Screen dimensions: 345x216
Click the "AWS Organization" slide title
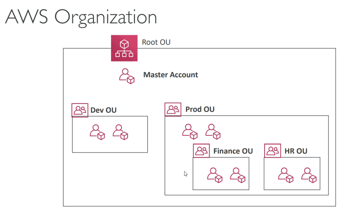(81, 18)
